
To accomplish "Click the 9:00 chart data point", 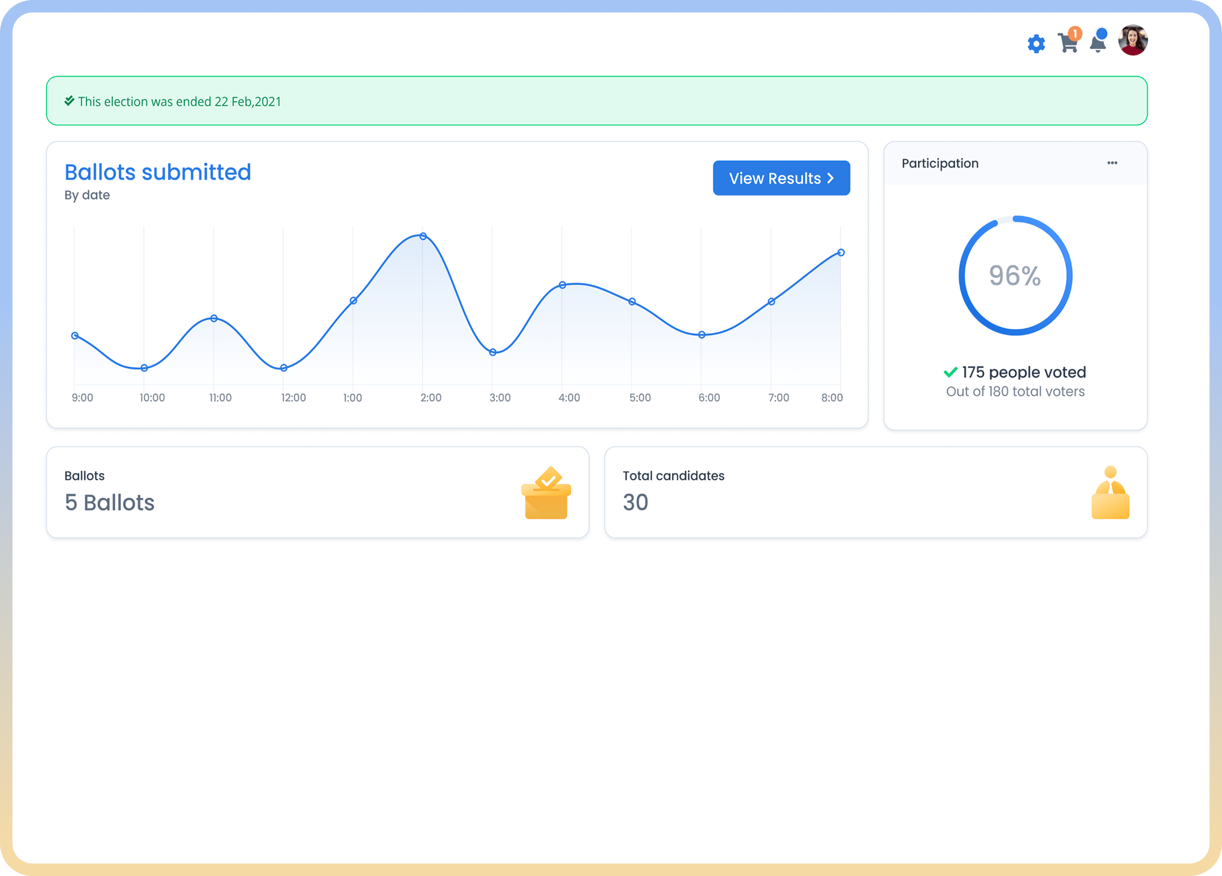I will pos(75,336).
